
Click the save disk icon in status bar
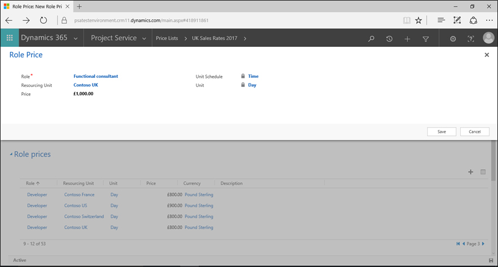(491, 260)
